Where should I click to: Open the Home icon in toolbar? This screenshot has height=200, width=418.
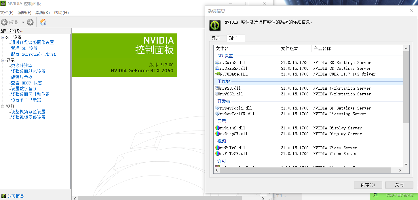pyautogui.click(x=43, y=22)
